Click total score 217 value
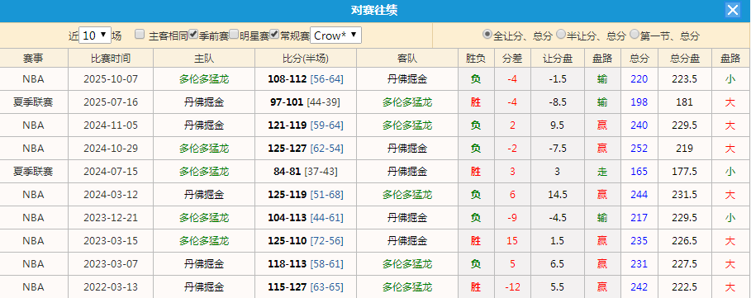 [x=639, y=218]
